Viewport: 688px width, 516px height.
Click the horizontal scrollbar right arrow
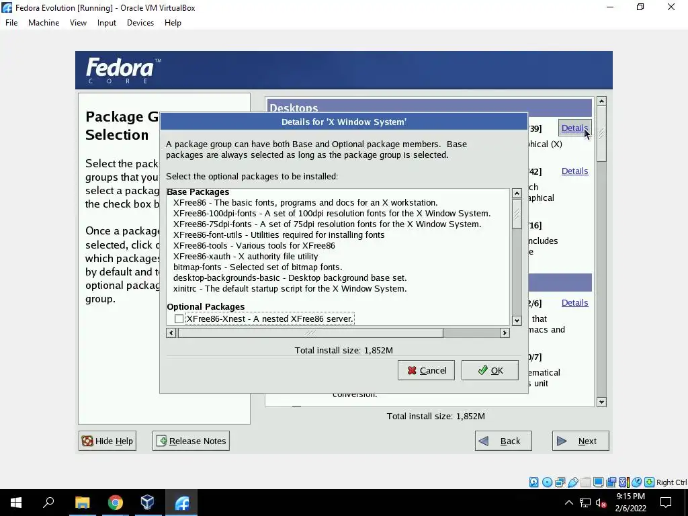(x=505, y=333)
